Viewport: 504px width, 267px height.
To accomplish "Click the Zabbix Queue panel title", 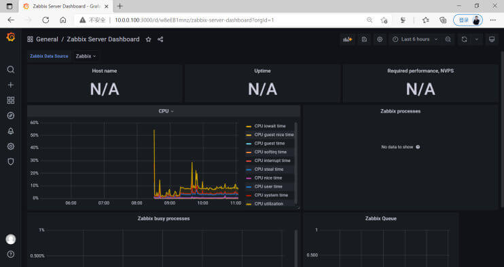I will [381, 219].
